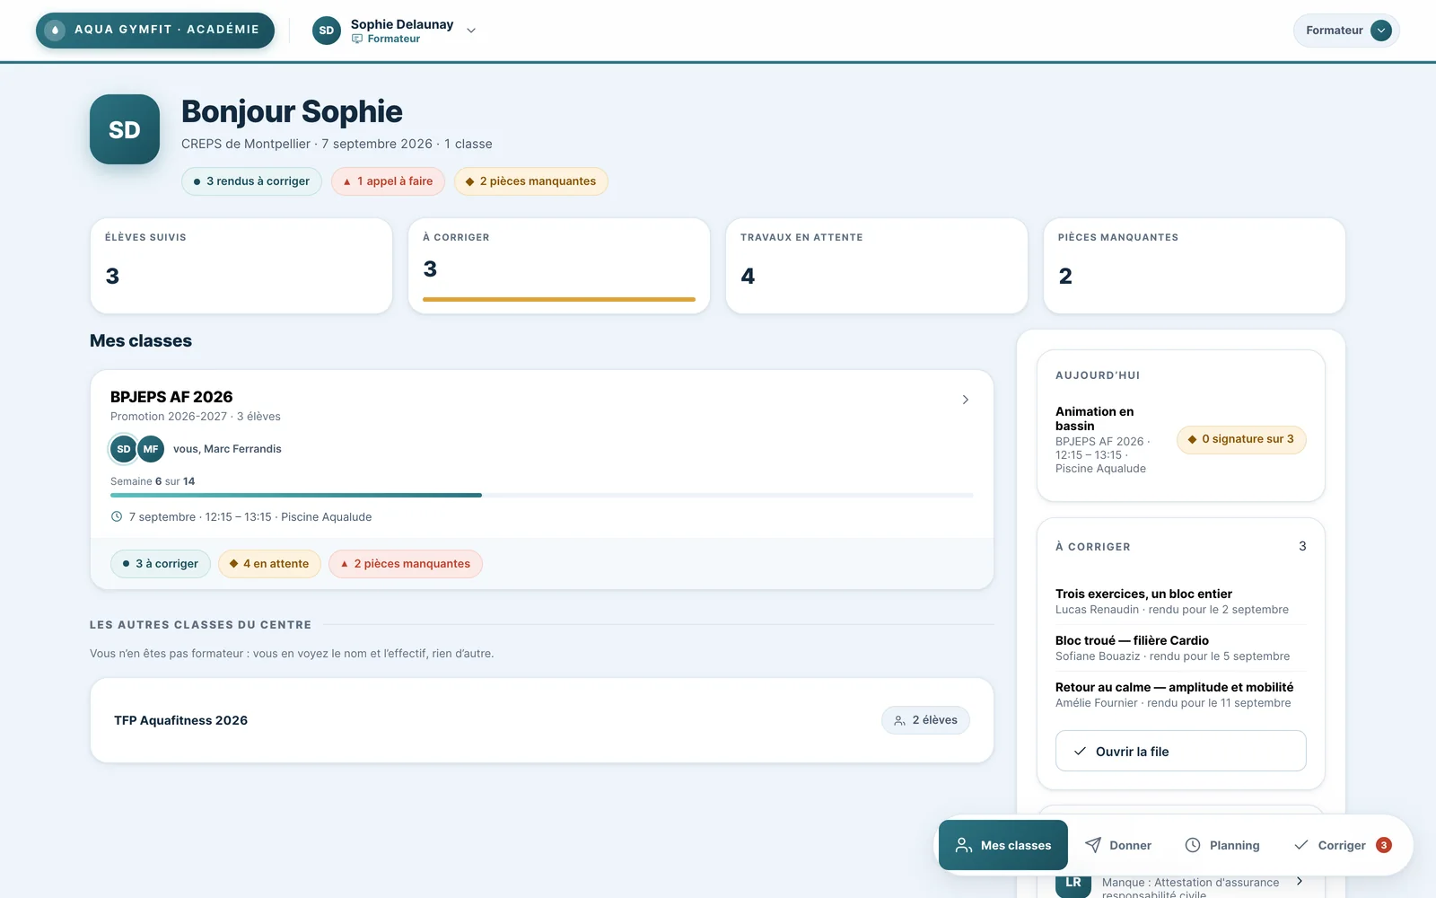Click 'Amélie Fournier · rendu pour le 11 septembre'

tap(1173, 703)
